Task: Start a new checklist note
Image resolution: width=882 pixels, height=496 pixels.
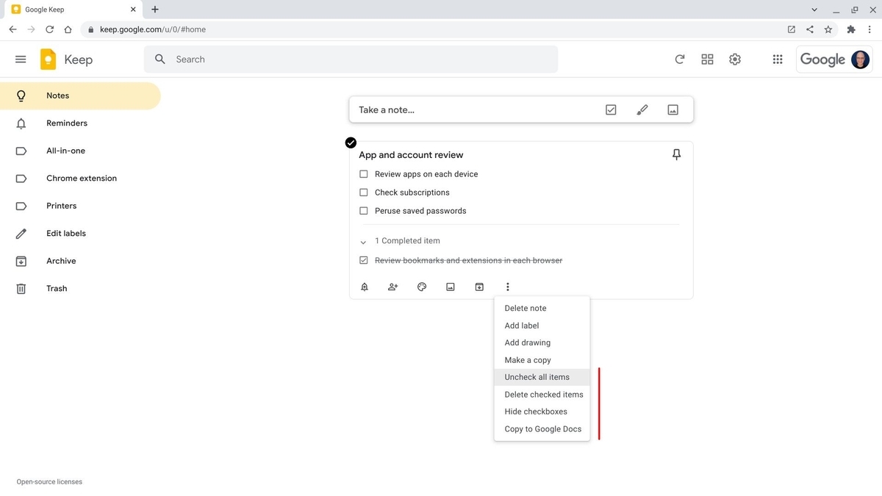Action: point(610,109)
